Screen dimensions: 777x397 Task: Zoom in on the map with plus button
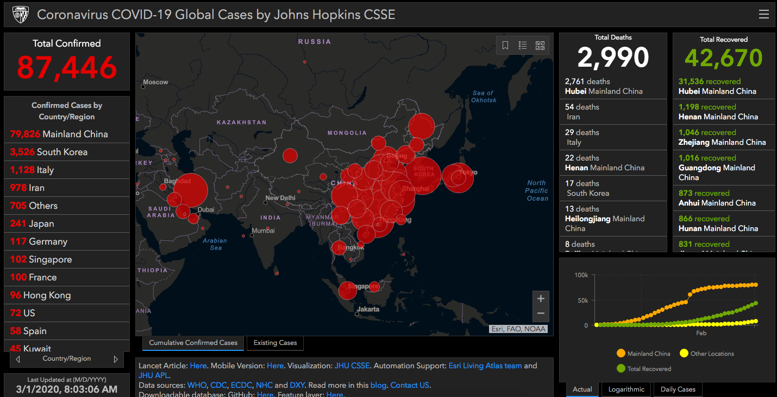click(x=541, y=299)
